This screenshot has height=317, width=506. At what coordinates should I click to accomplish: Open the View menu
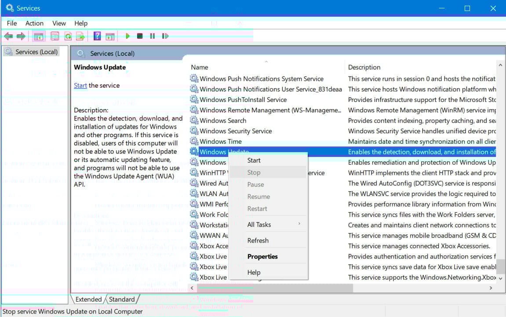tap(59, 23)
